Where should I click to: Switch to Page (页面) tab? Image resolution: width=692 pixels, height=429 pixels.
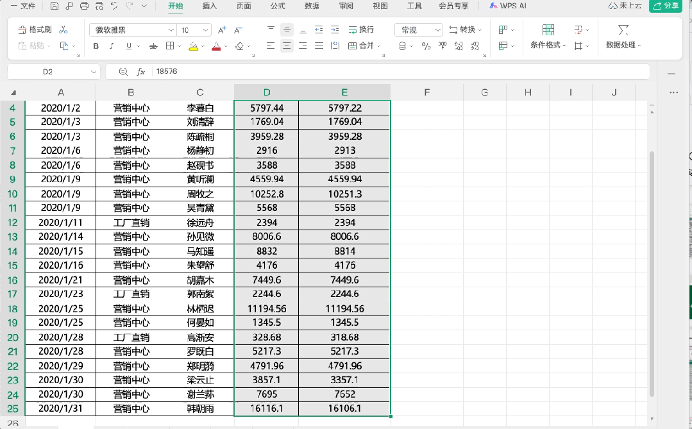244,6
